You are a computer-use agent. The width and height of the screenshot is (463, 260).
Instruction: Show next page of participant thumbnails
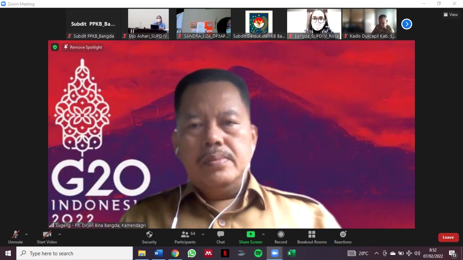407,24
